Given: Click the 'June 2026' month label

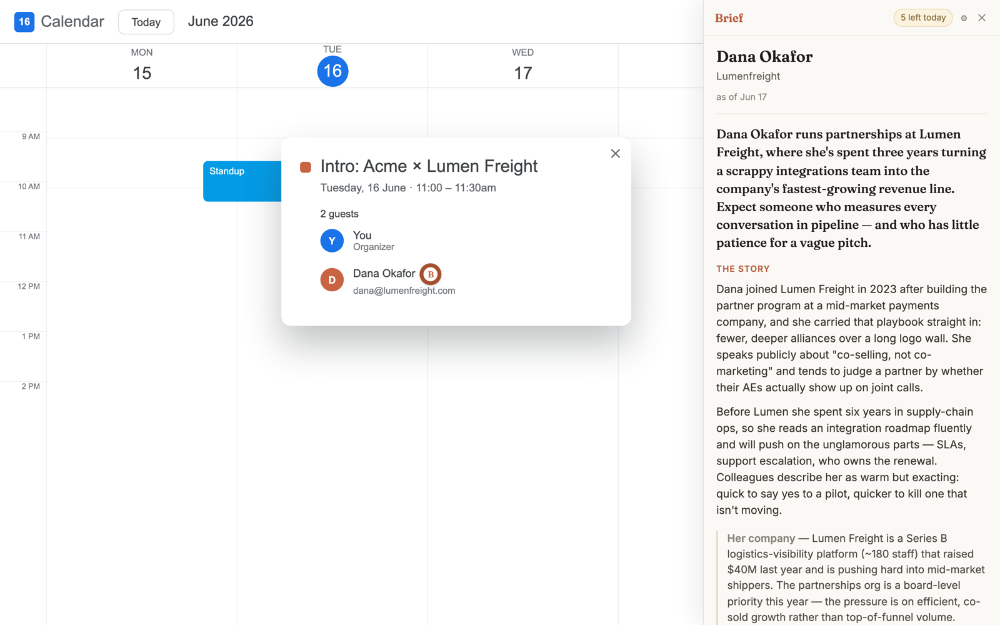Looking at the screenshot, I should coord(221,21).
